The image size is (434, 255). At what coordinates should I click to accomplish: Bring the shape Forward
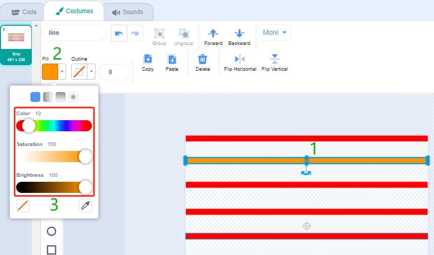[213, 37]
